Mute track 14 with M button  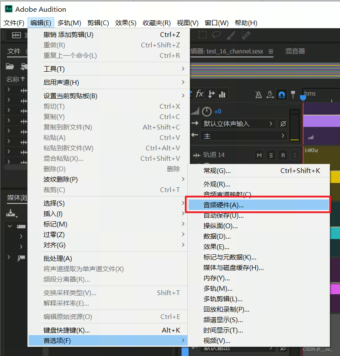pyautogui.click(x=259, y=155)
